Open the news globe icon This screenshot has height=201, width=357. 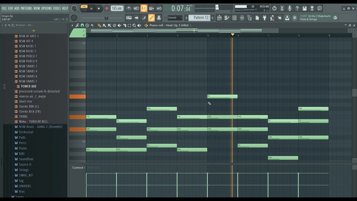[335, 18]
